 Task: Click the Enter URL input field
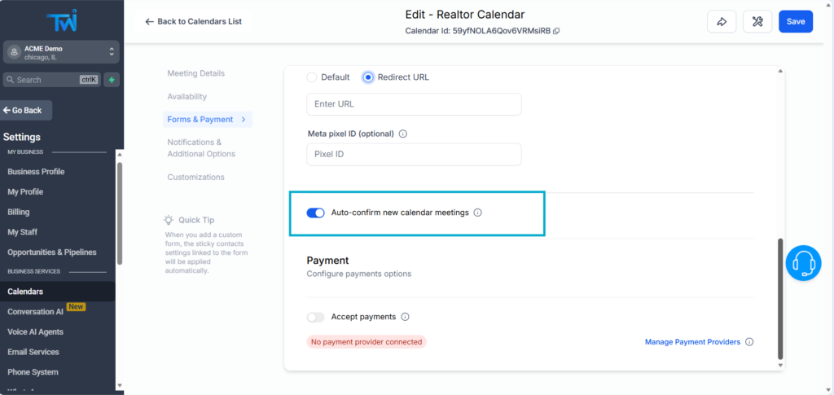point(414,104)
